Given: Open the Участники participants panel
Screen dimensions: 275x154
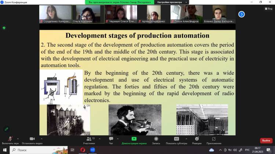Looking at the screenshot, I should [89, 139].
